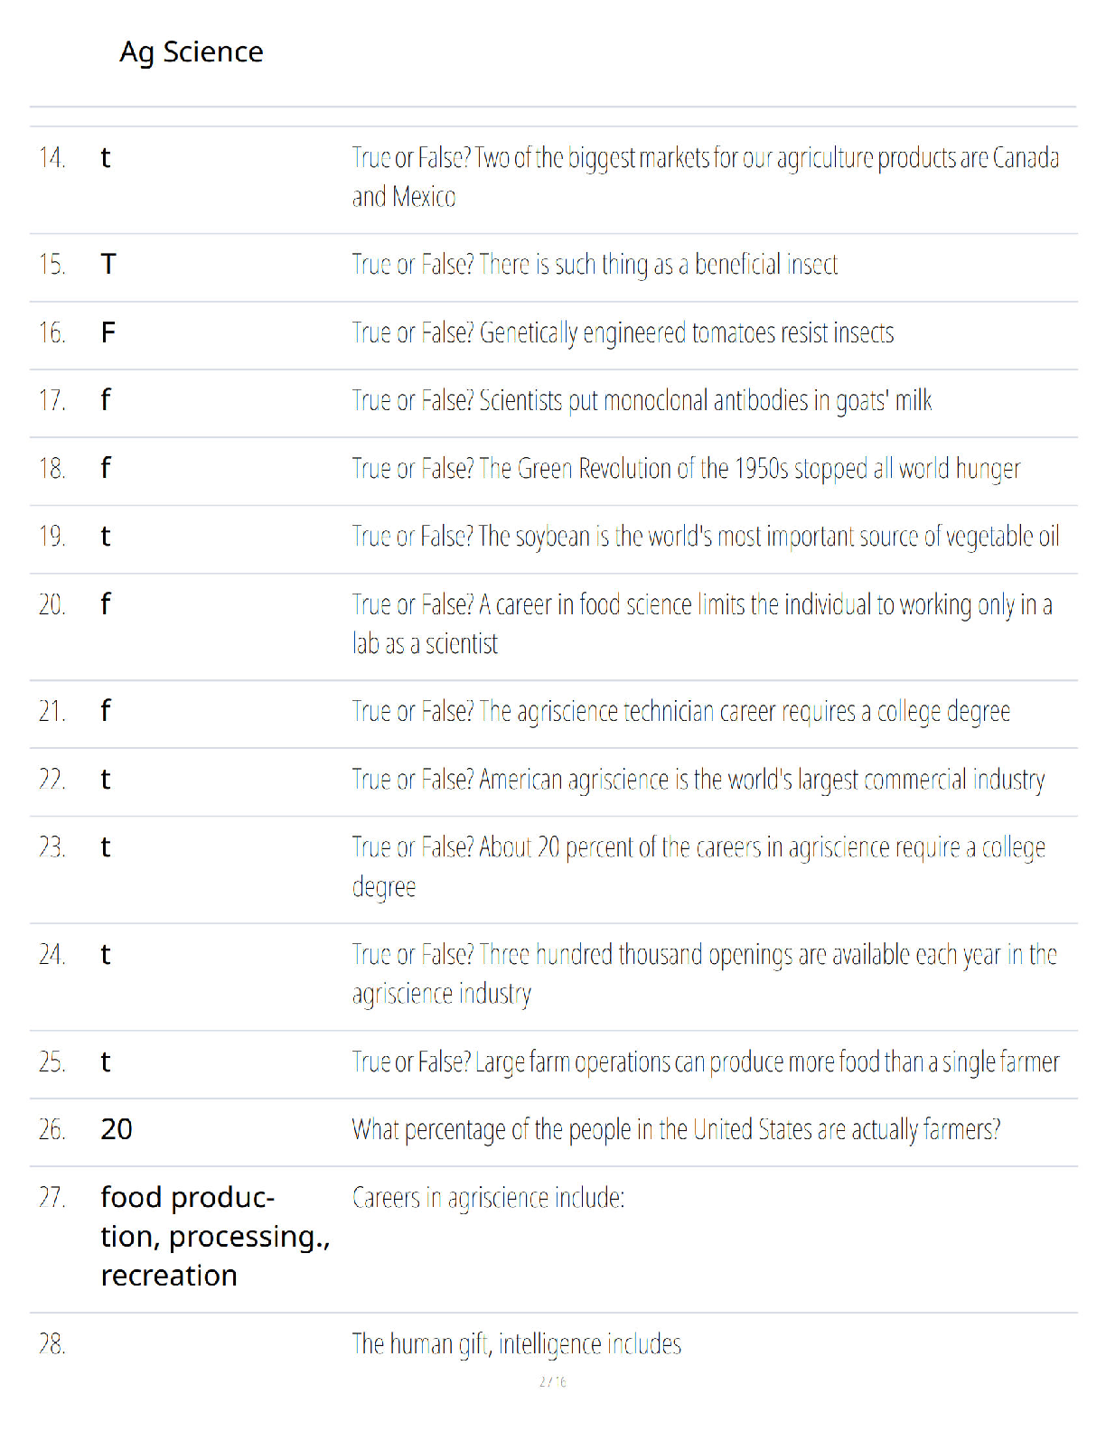
Task: Select answer 't' for question 14
Action: tap(106, 158)
